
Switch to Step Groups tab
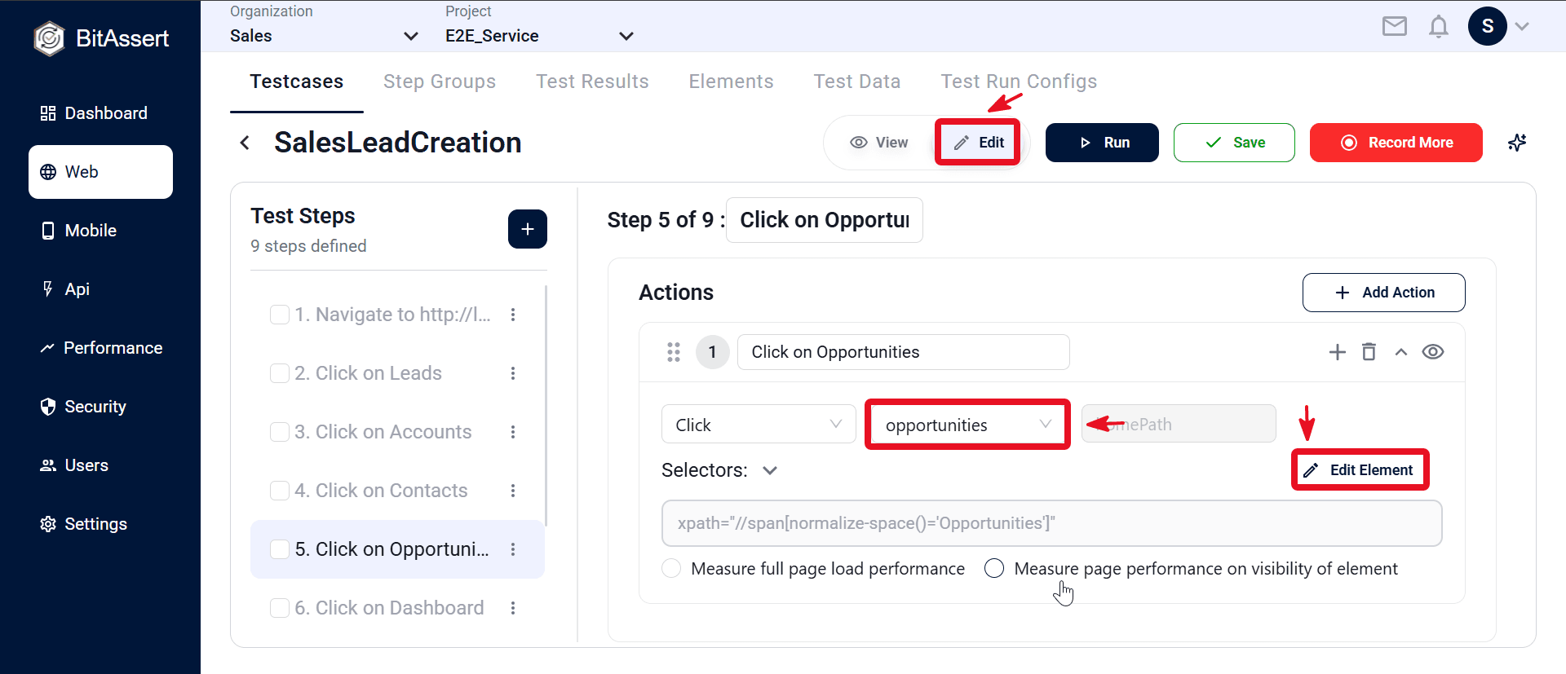440,81
